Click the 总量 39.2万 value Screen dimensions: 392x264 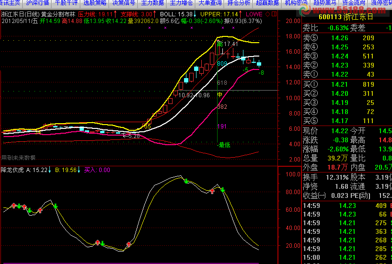pos(337,158)
